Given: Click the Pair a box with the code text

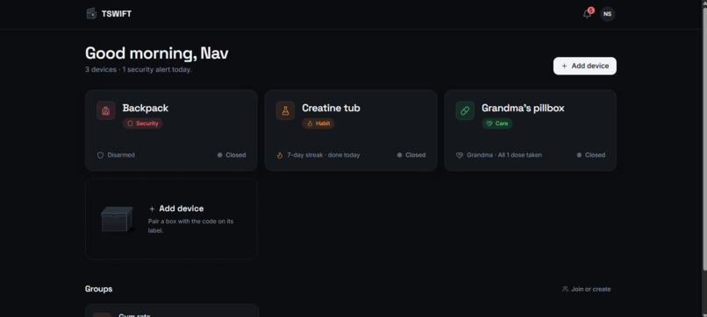Looking at the screenshot, I should (190, 226).
